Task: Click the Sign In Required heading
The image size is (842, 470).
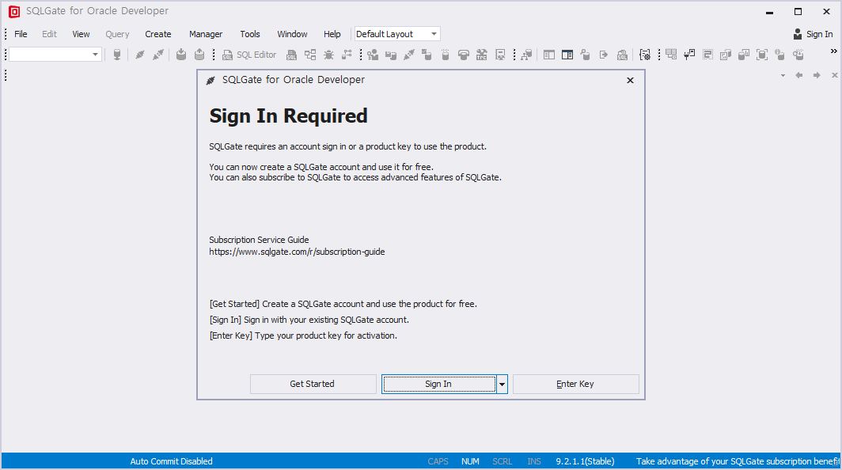Action: 288,116
